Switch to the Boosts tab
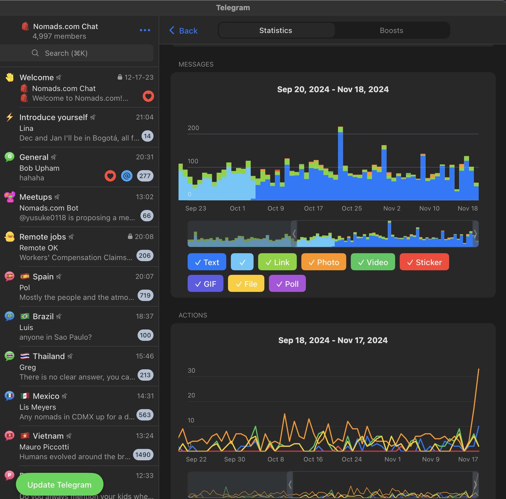Viewport: 506px width, 499px height. tap(391, 30)
